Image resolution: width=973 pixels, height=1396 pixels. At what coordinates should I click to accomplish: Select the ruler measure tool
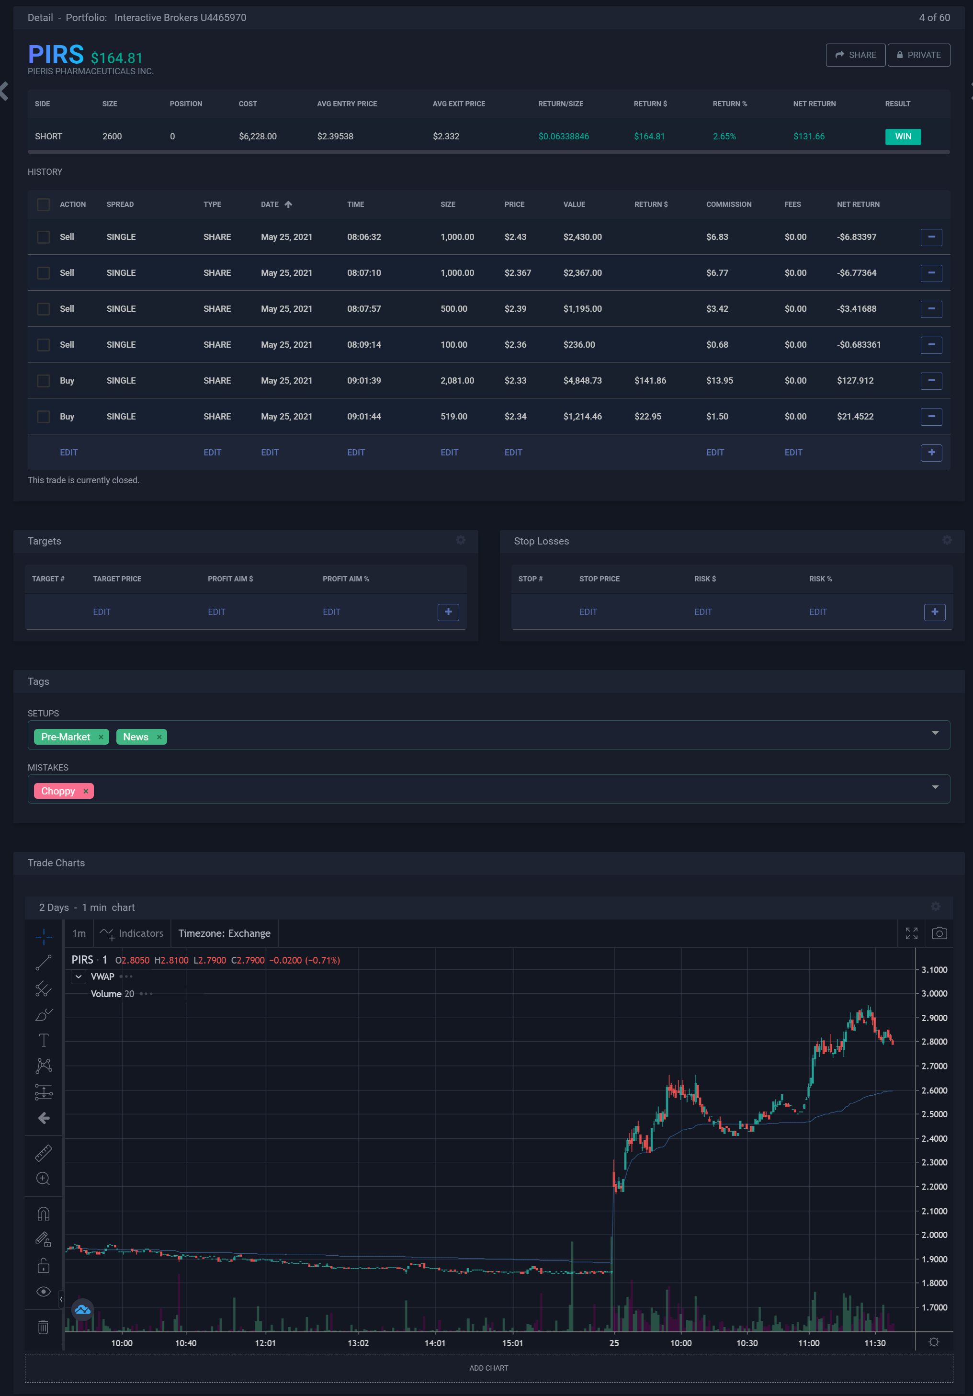43,1153
